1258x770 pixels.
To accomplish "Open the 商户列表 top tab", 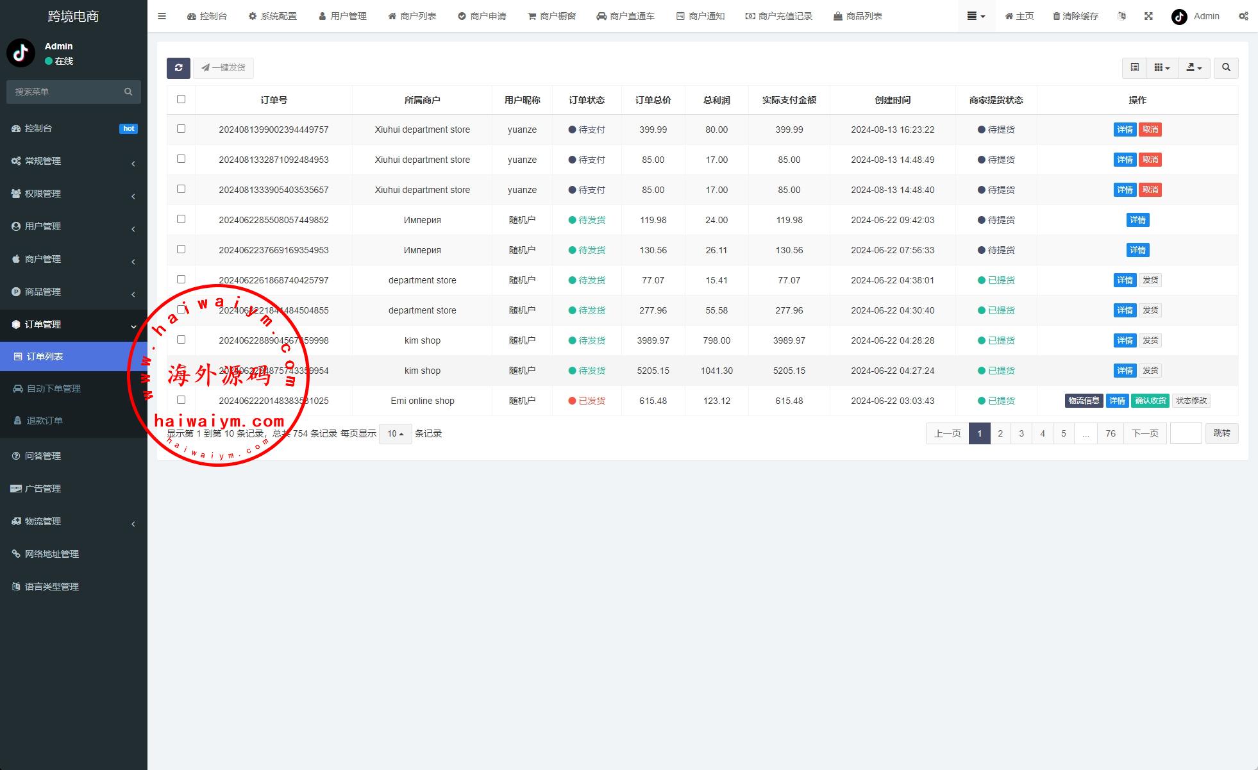I will click(412, 16).
